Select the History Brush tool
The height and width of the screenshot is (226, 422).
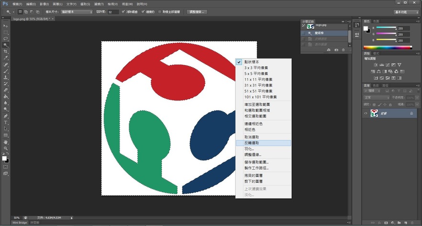[5, 84]
